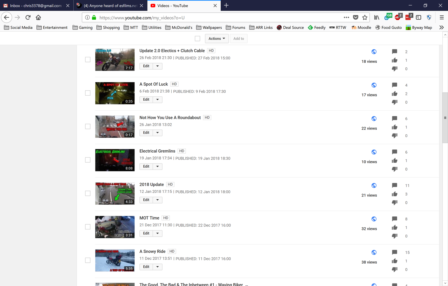Open the Not How You Use A Roundabout title link

point(170,117)
